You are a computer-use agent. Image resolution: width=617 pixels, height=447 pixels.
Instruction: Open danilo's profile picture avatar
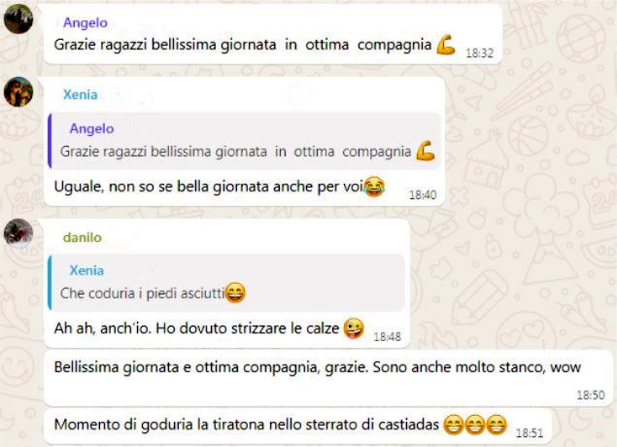pos(18,234)
